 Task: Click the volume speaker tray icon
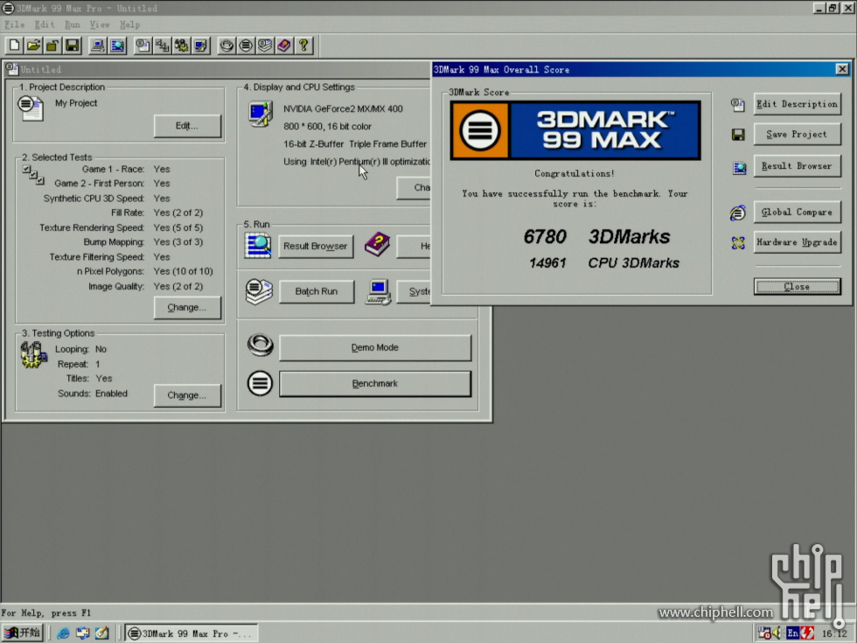point(777,633)
